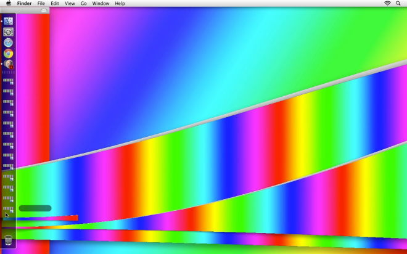Expand the Finder application menu
The height and width of the screenshot is (254, 407).
tap(24, 4)
